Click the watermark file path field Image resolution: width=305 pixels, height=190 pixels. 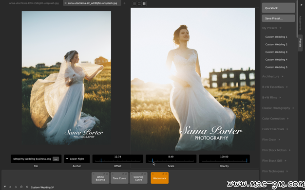(x=32, y=159)
